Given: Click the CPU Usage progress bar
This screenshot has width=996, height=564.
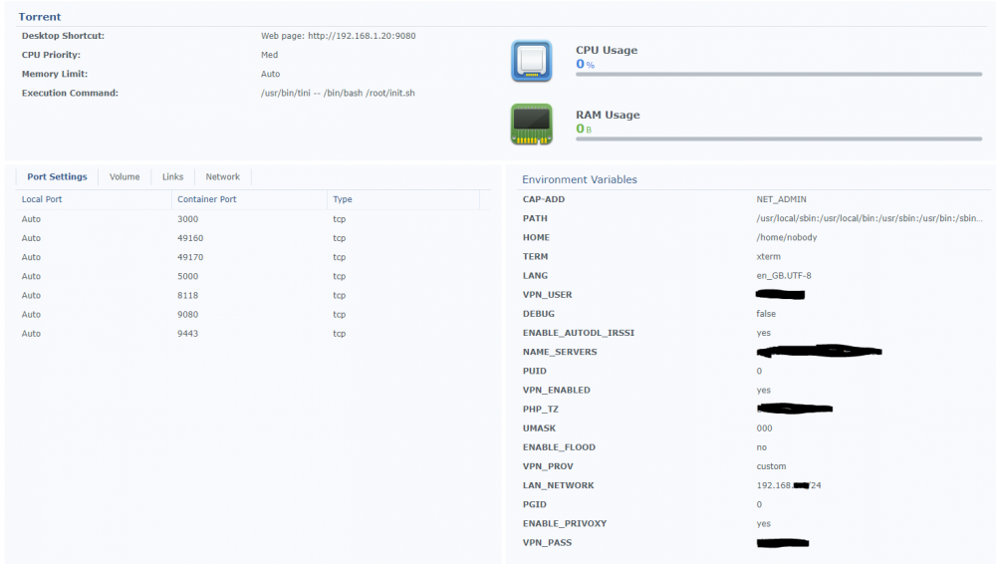Looking at the screenshot, I should pyautogui.click(x=779, y=75).
